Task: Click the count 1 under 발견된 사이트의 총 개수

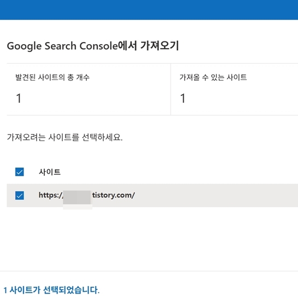Action: tap(19, 98)
